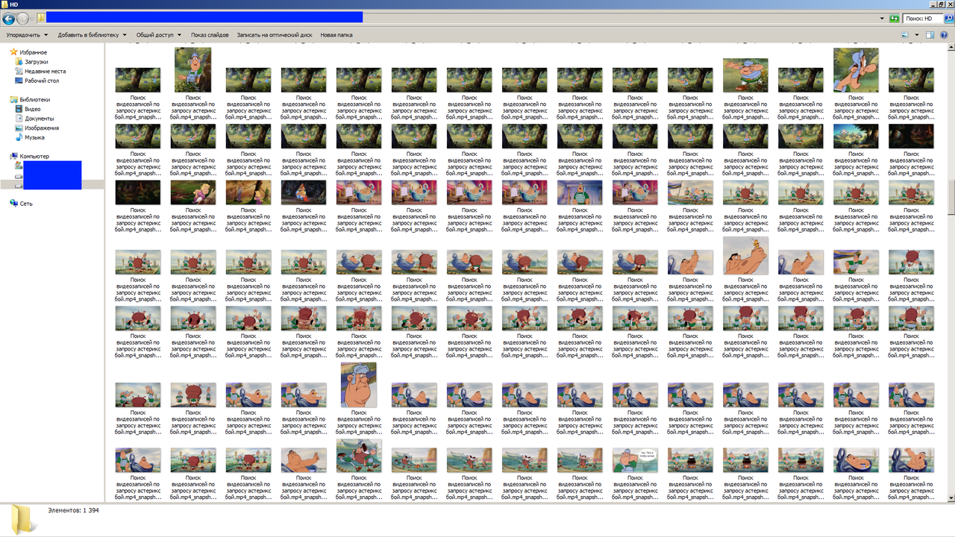
Task: Click the change view icon in toolbar
Action: (x=906, y=34)
